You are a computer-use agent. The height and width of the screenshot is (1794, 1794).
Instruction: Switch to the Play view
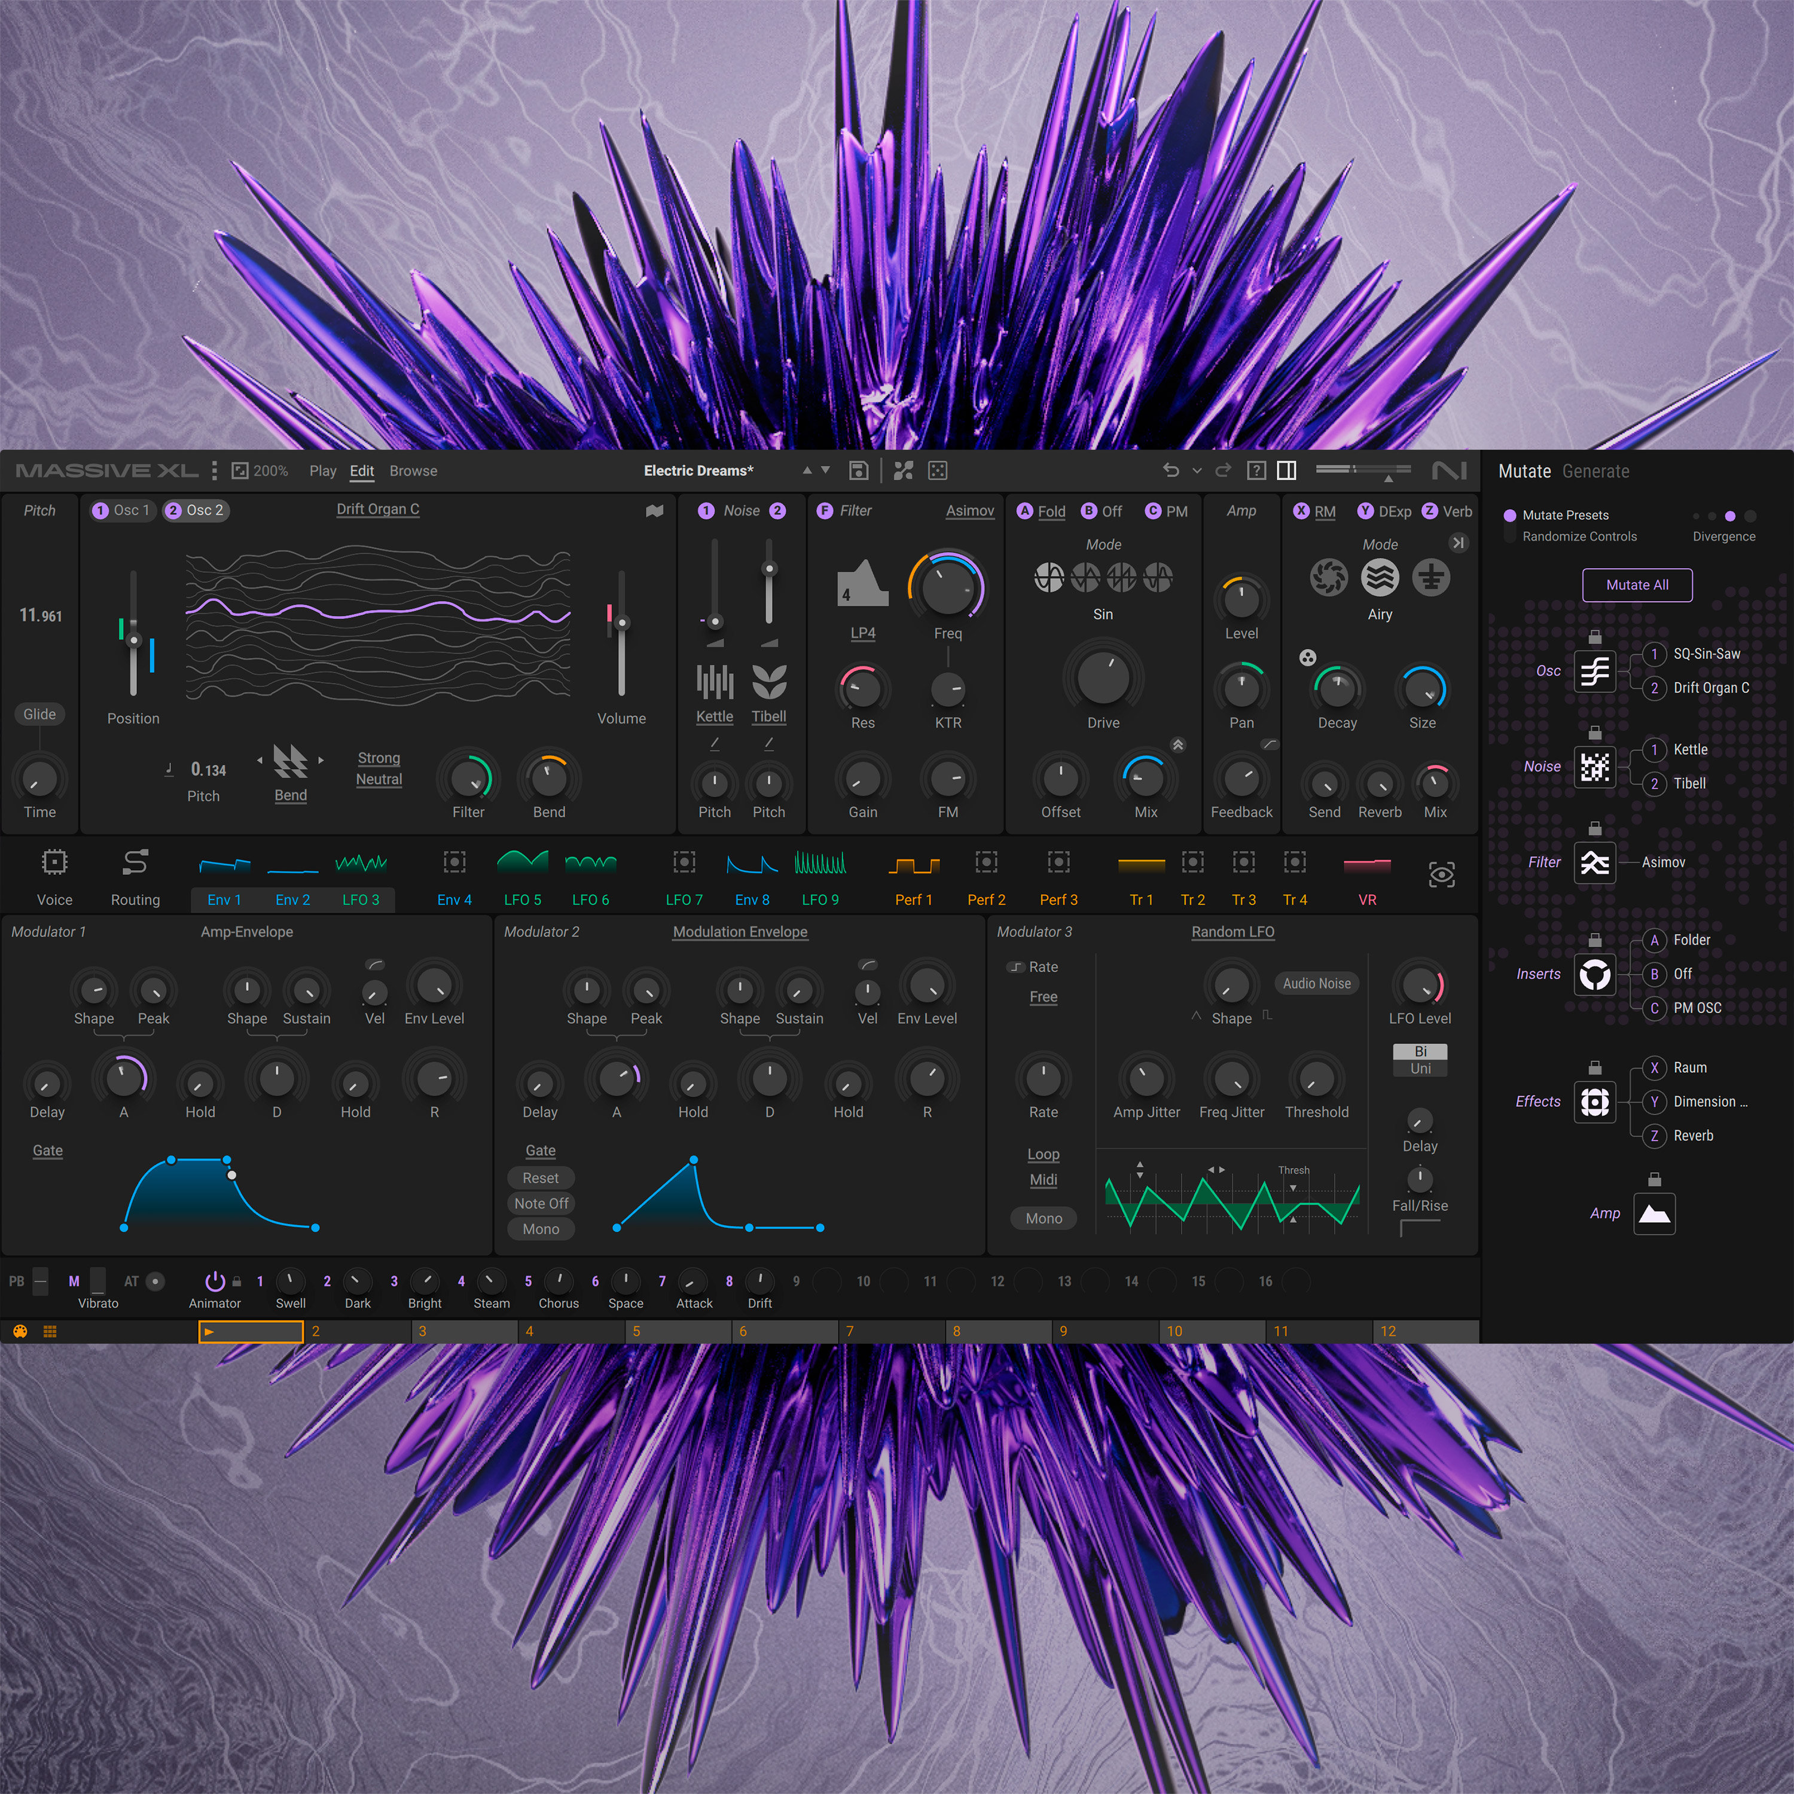pyautogui.click(x=322, y=471)
